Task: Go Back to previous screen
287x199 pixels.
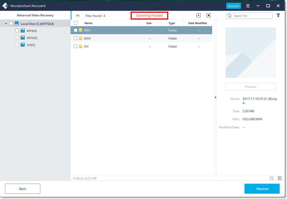Action: pyautogui.click(x=23, y=189)
